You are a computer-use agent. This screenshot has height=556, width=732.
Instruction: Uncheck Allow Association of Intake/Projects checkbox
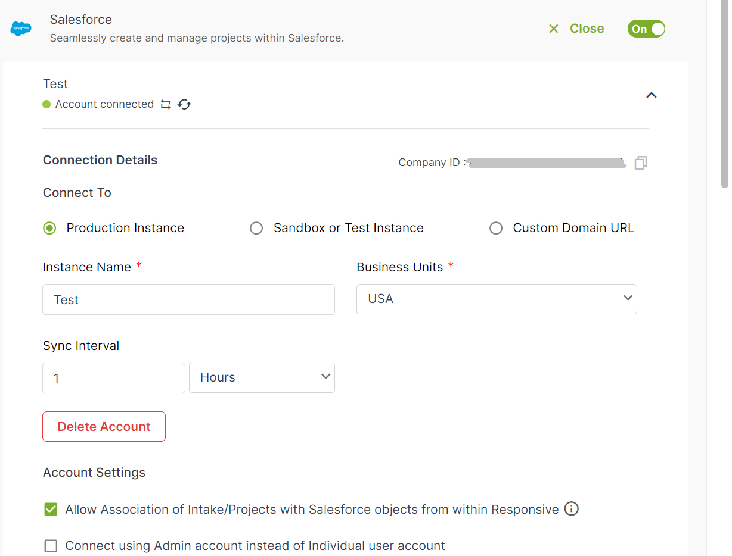point(51,510)
